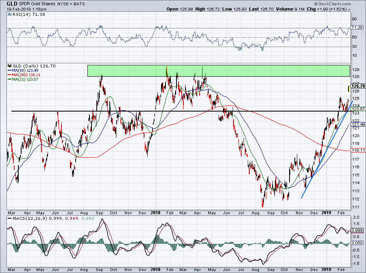Click the 71.38 tag on the RSI axis
The width and height of the screenshot is (366, 273).
coord(357,28)
